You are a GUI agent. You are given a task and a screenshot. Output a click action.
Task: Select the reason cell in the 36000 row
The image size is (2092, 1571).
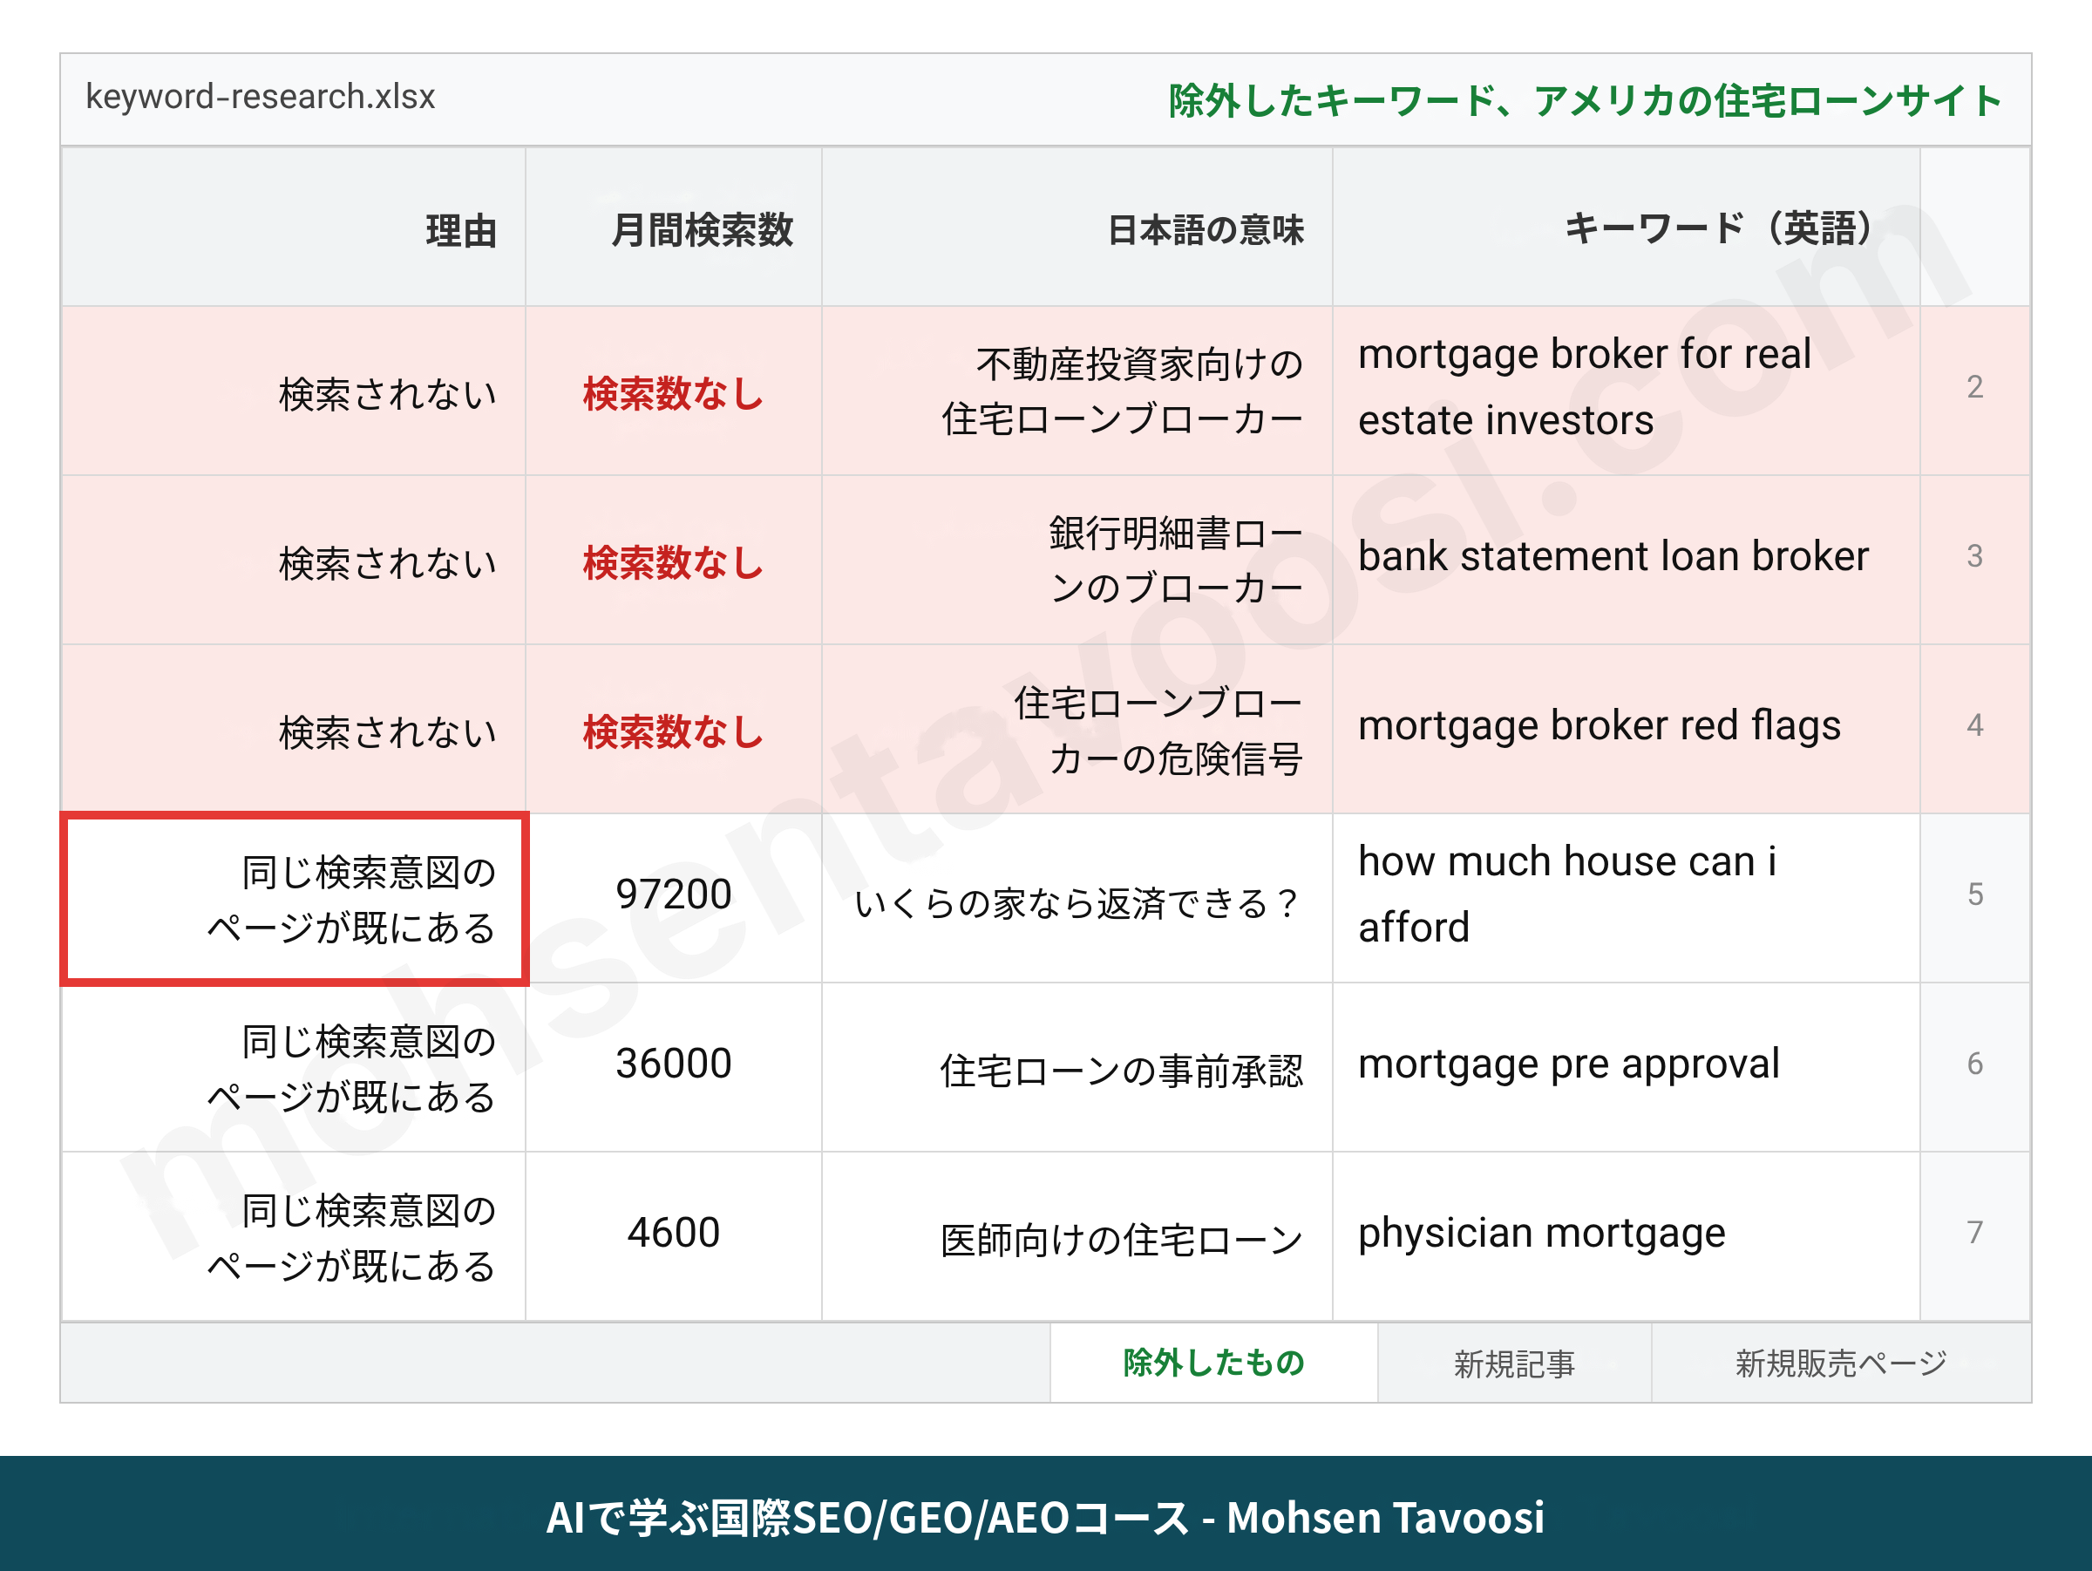[293, 1068]
